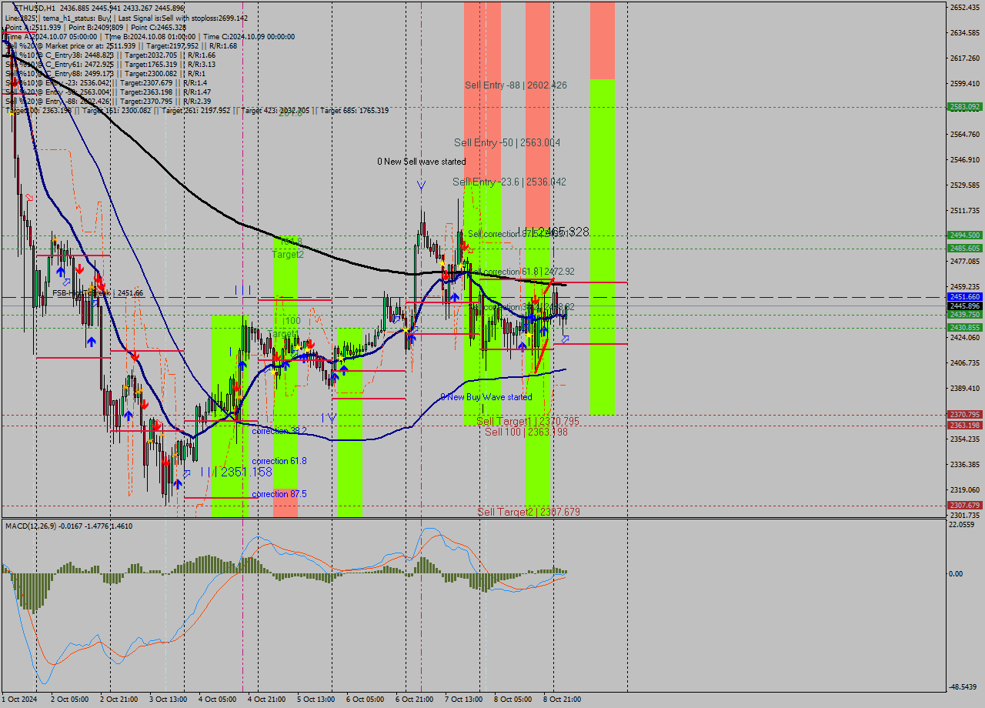Click the green 'Target2' label

287,254
